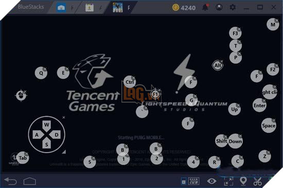The width and height of the screenshot is (283, 188).
Task: Select the 4 key mapping
Action: pos(193,162)
